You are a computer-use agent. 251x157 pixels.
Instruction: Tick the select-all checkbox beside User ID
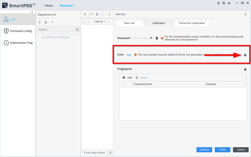pyautogui.click(x=85, y=22)
